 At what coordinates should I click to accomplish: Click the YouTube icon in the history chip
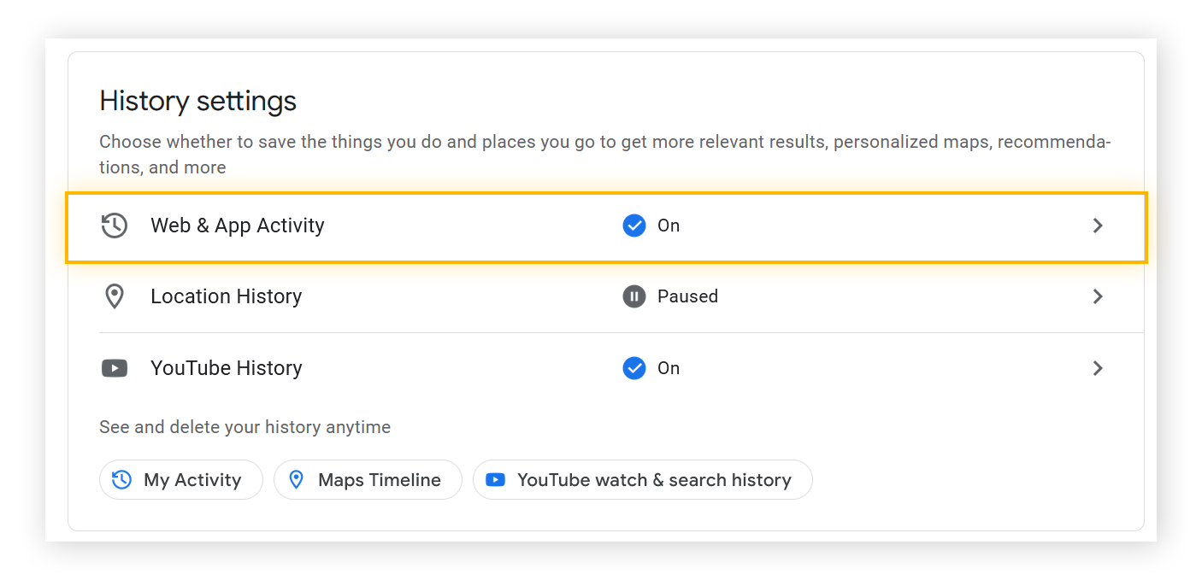pos(495,480)
